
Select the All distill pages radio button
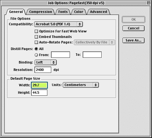point(36,49)
